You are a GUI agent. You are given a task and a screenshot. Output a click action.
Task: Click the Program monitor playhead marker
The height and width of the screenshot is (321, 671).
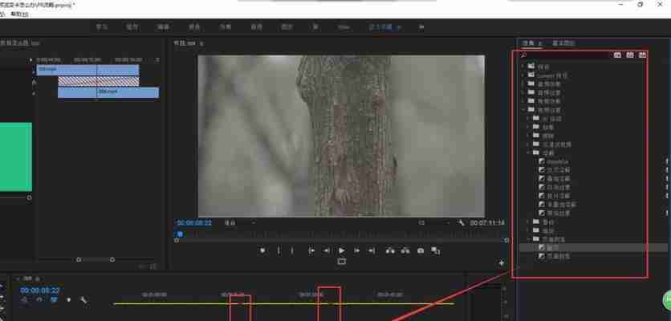tap(180, 234)
